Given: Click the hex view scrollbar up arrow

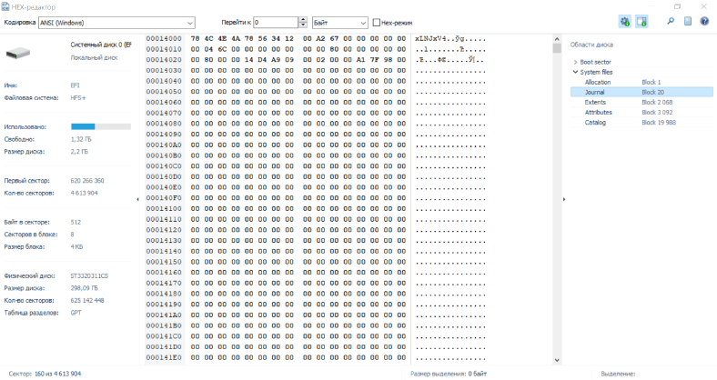Looking at the screenshot, I should (x=557, y=39).
